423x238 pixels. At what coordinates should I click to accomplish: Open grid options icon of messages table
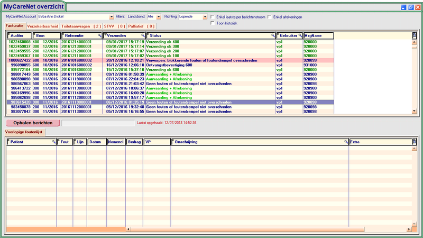415,35
